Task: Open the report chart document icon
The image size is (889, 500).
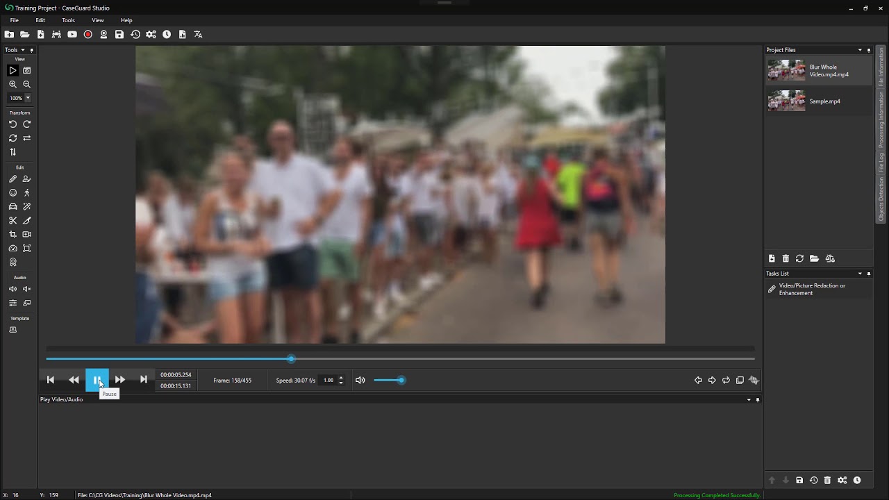Action: click(182, 34)
